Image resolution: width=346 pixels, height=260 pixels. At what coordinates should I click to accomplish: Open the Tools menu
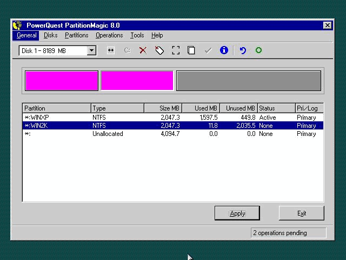(137, 35)
